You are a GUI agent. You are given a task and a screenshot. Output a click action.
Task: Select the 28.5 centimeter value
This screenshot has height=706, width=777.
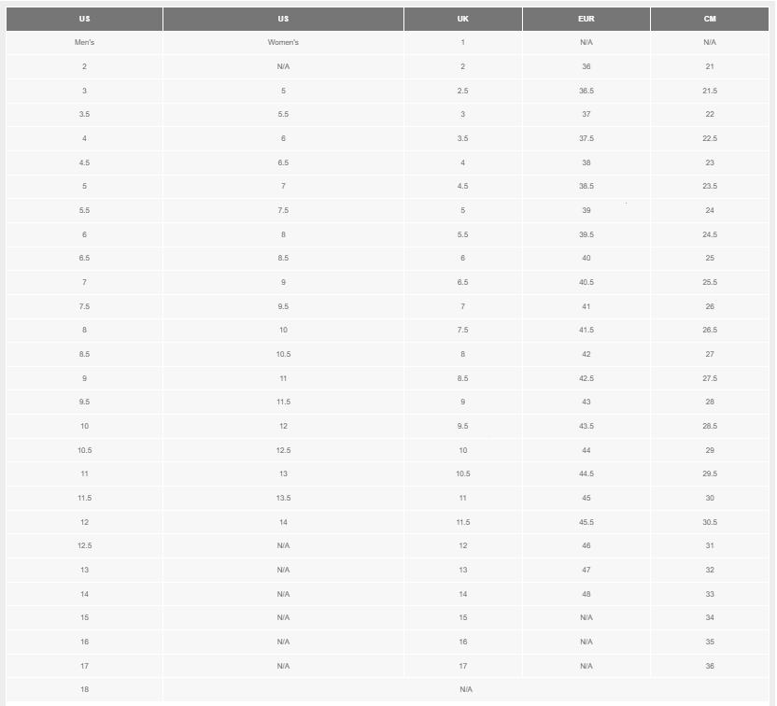(710, 426)
